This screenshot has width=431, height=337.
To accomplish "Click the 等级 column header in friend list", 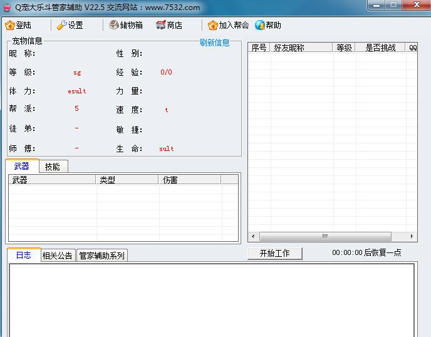I will [x=344, y=48].
